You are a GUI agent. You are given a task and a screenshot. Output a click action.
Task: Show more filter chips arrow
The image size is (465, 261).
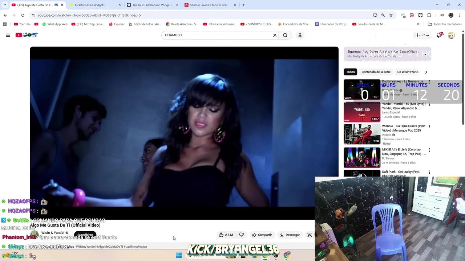[426, 72]
